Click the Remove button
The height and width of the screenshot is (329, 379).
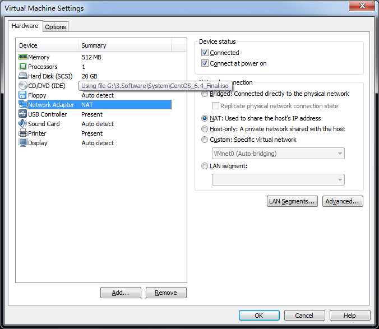click(166, 293)
